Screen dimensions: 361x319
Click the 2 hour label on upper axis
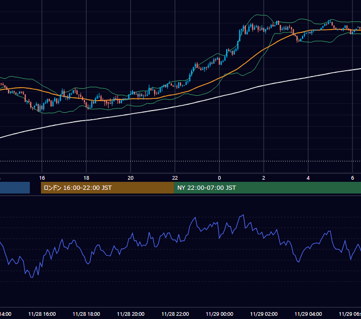(x=264, y=178)
